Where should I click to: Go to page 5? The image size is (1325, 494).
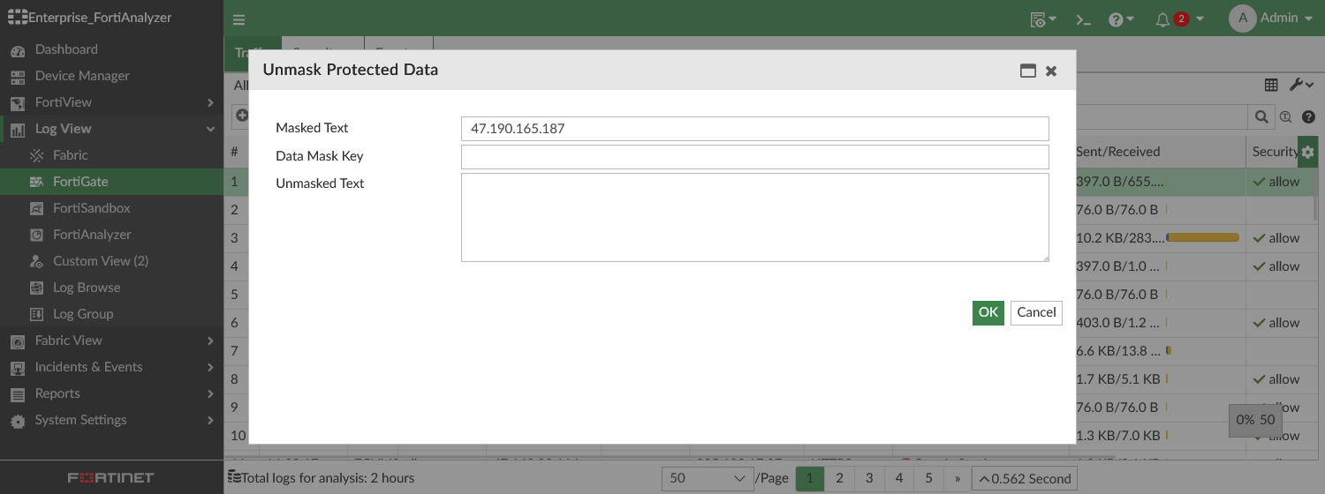point(929,478)
